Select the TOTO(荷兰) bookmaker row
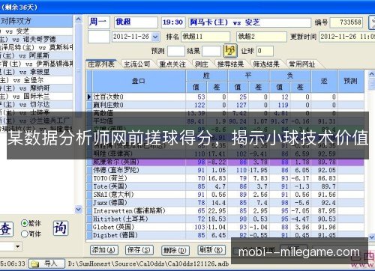375x271 pixels. pos(226,178)
